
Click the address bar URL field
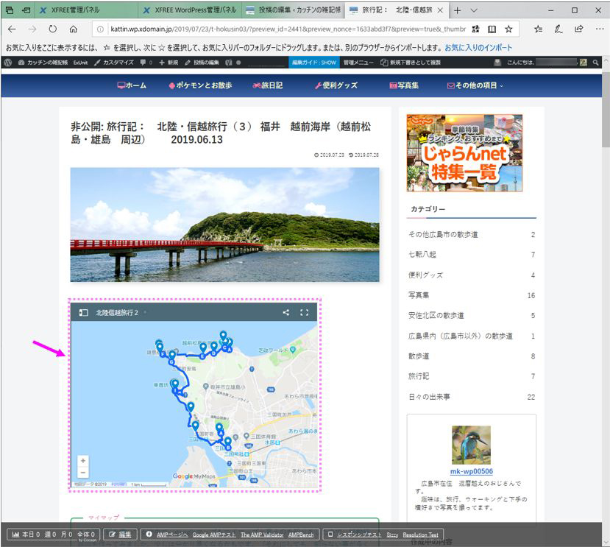pyautogui.click(x=288, y=29)
